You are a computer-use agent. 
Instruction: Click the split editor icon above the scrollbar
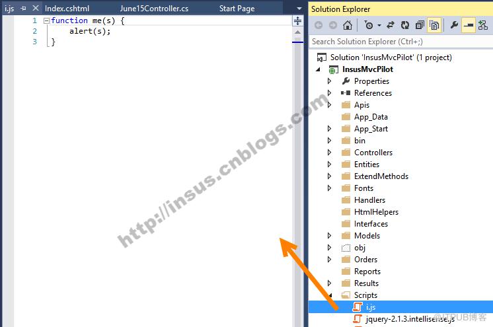297,21
